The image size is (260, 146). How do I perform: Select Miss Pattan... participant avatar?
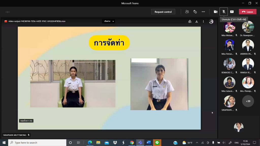tap(229, 45)
